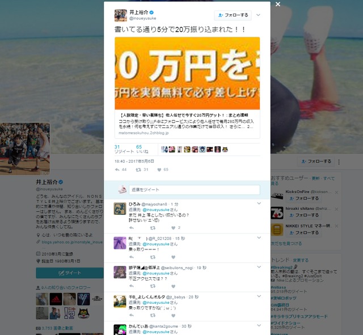
Task: Open the options chevron on かんていあ's reply
Action: [x=259, y=325]
